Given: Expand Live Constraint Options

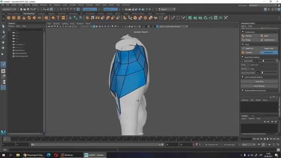Looking at the screenshot, I should pyautogui.click(x=243, y=77).
